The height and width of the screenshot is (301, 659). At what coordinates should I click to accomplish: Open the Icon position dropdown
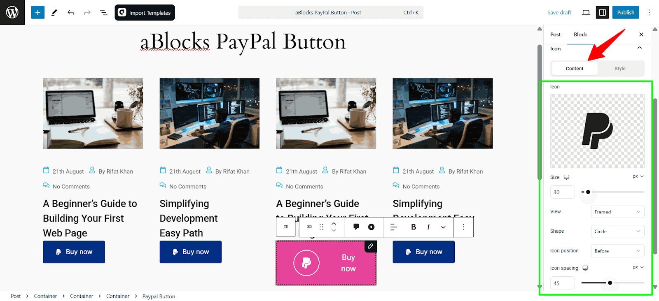point(617,251)
